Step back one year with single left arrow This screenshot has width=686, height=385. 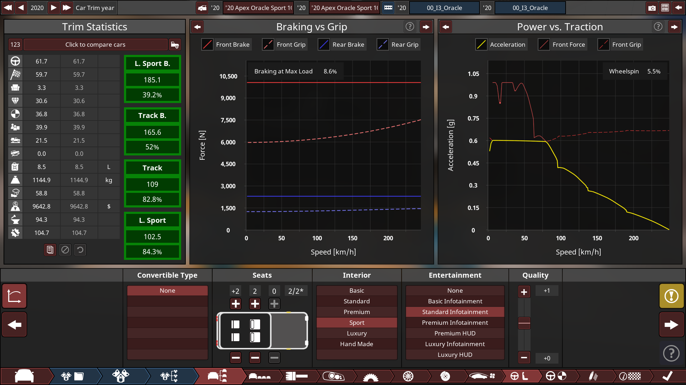click(x=21, y=8)
